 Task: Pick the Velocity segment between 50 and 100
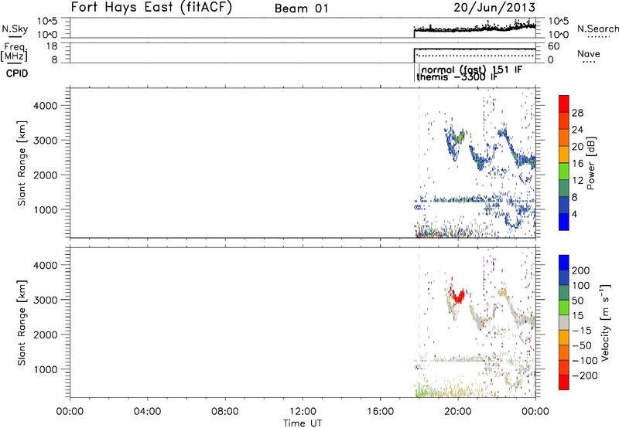coord(564,293)
